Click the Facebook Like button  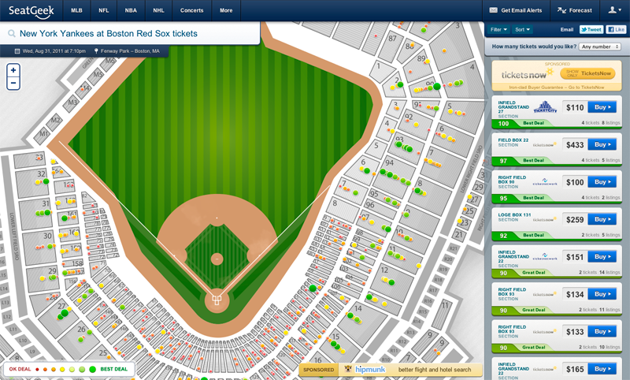click(616, 29)
